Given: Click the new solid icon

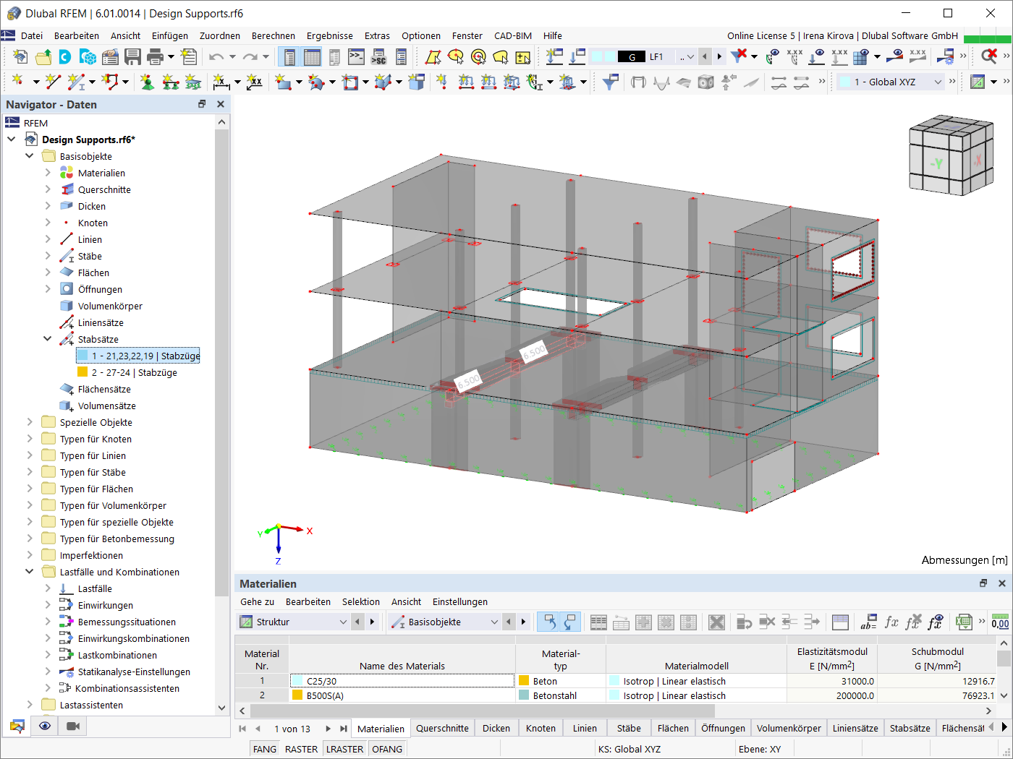Looking at the screenshot, I should pyautogui.click(x=416, y=82).
